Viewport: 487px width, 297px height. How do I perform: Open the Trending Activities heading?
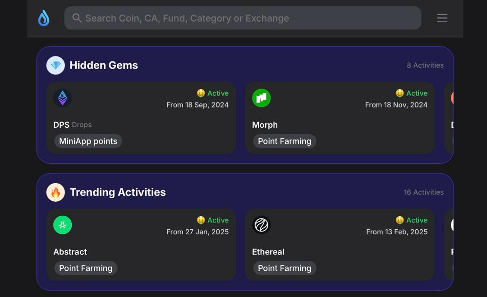click(118, 192)
